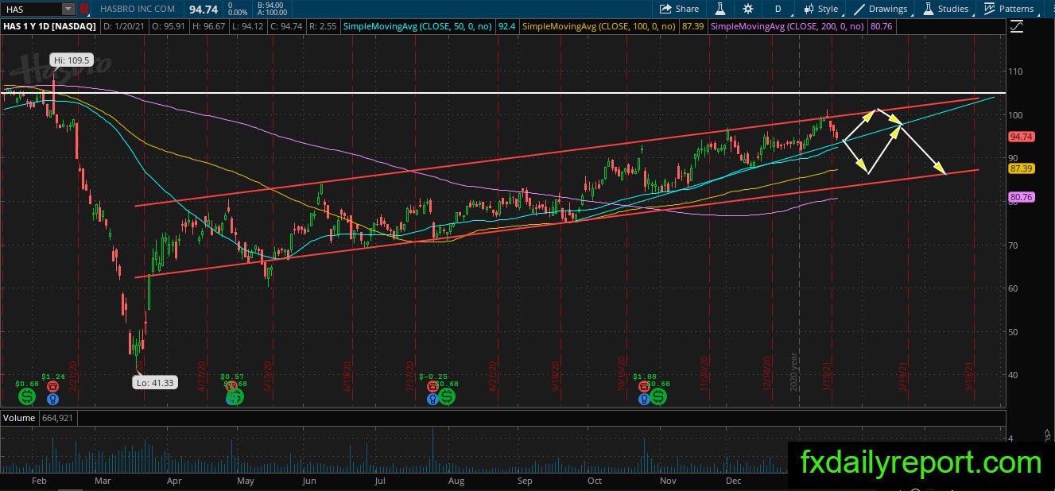The image size is (1055, 491).
Task: Click the Mar label on time axis
Action: click(103, 481)
